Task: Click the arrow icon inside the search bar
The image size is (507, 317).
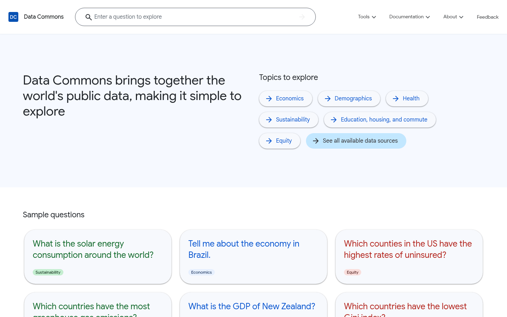Action: click(302, 17)
